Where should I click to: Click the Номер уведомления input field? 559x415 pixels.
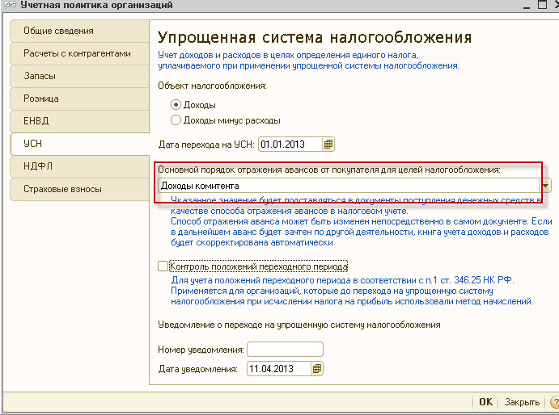pyautogui.click(x=285, y=350)
